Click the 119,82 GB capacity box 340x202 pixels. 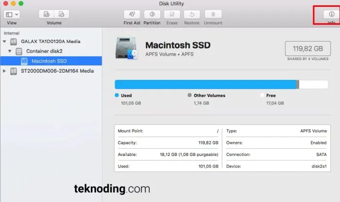pyautogui.click(x=307, y=48)
